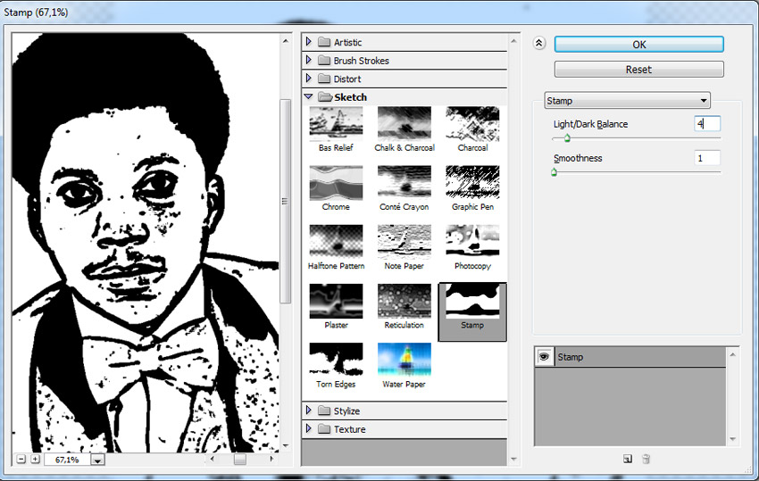Choose the Chalk & Charcoal filter
The image size is (759, 481).
tap(404, 123)
